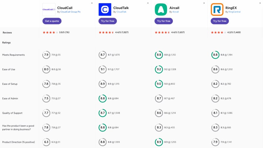Click RingEX 7.9 Product Direction circle
Screen dimensions: 263x148
[215, 142]
